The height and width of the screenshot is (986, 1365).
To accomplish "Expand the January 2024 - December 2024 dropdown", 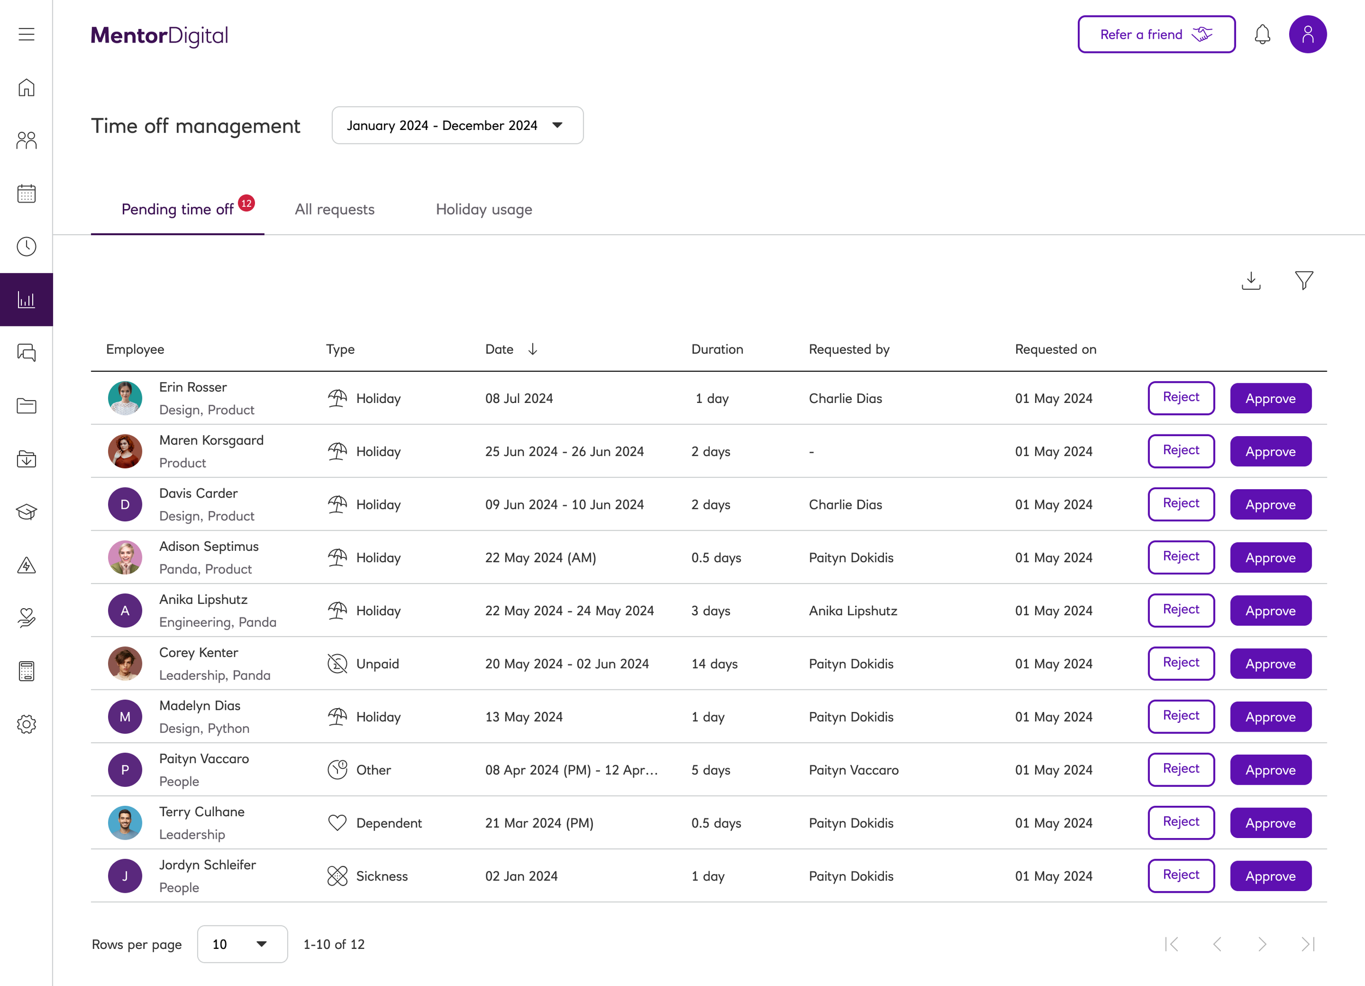I will (x=458, y=125).
